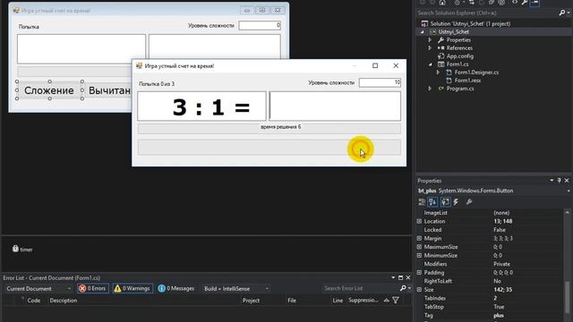573x322 pixels.
Task: Select Form1.resx file
Action: coord(467,80)
